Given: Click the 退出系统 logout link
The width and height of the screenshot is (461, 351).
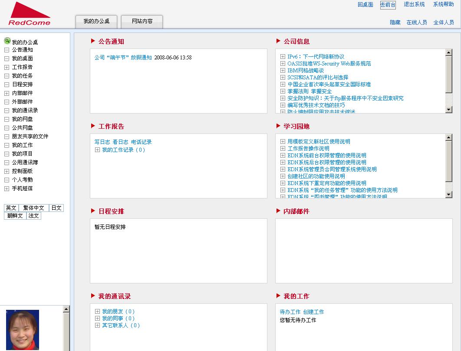Looking at the screenshot, I should pyautogui.click(x=414, y=4).
